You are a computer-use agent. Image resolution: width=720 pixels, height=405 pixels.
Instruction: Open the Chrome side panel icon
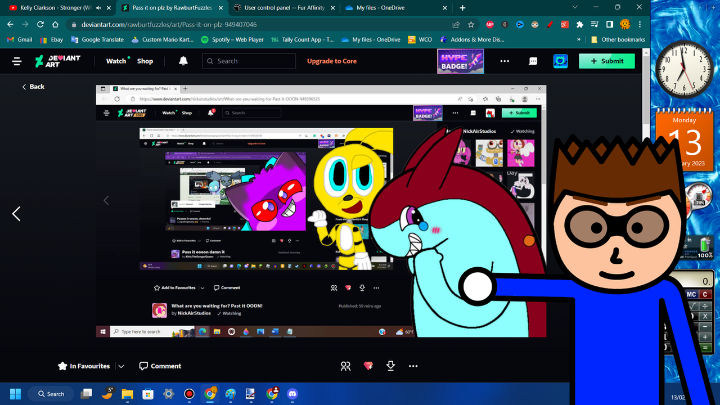pos(610,25)
